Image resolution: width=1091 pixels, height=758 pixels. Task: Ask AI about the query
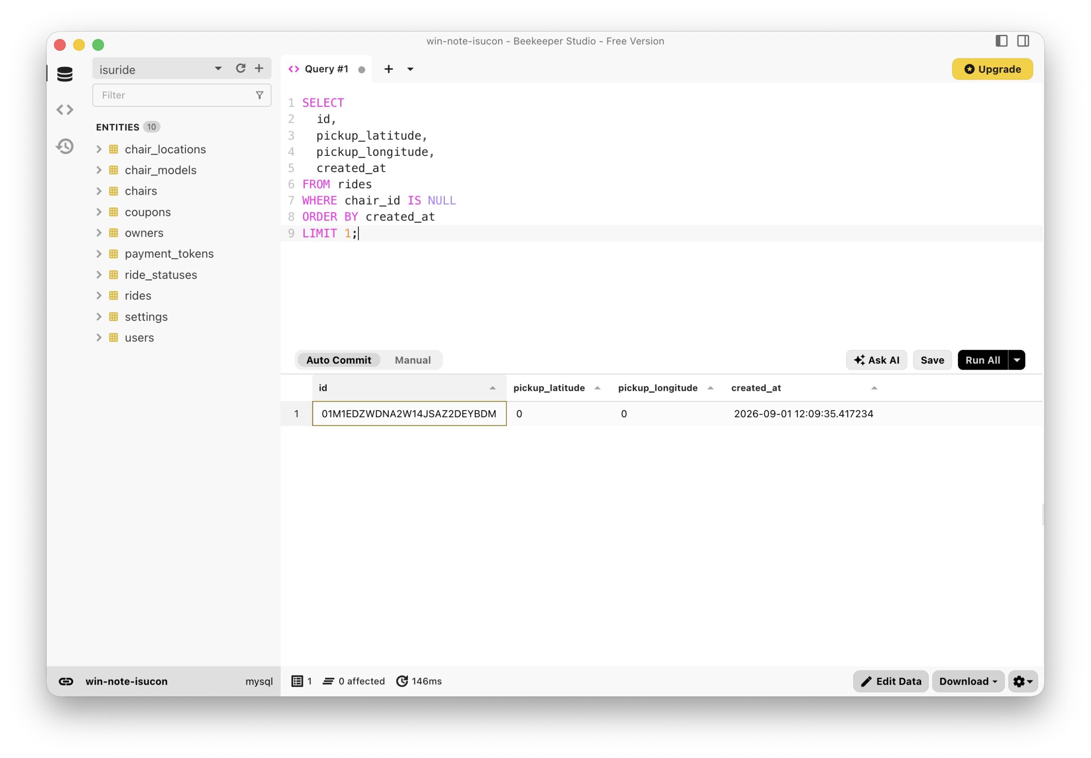click(x=876, y=360)
